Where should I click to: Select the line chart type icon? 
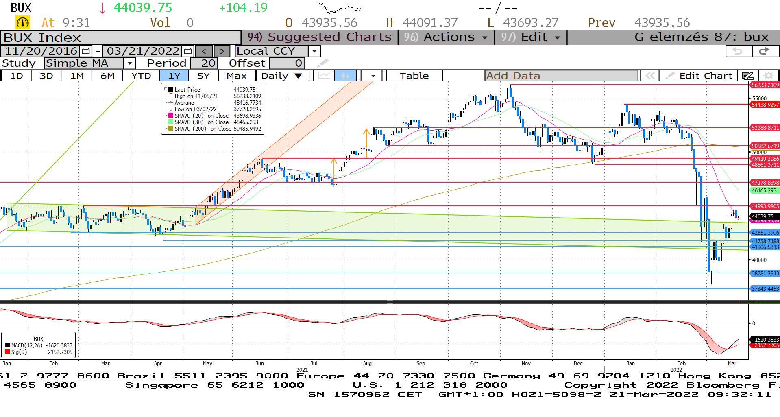coord(324,76)
